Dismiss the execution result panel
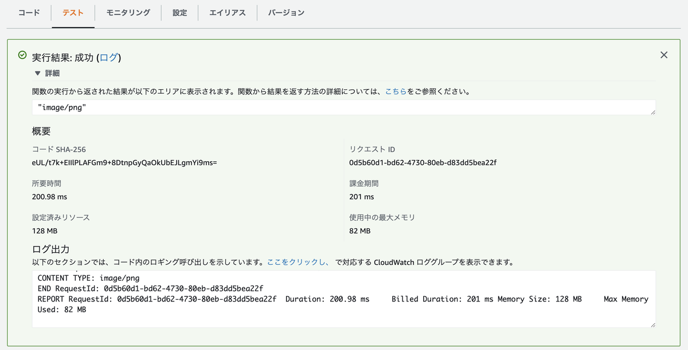Viewport: 688px width, 350px height. [664, 55]
